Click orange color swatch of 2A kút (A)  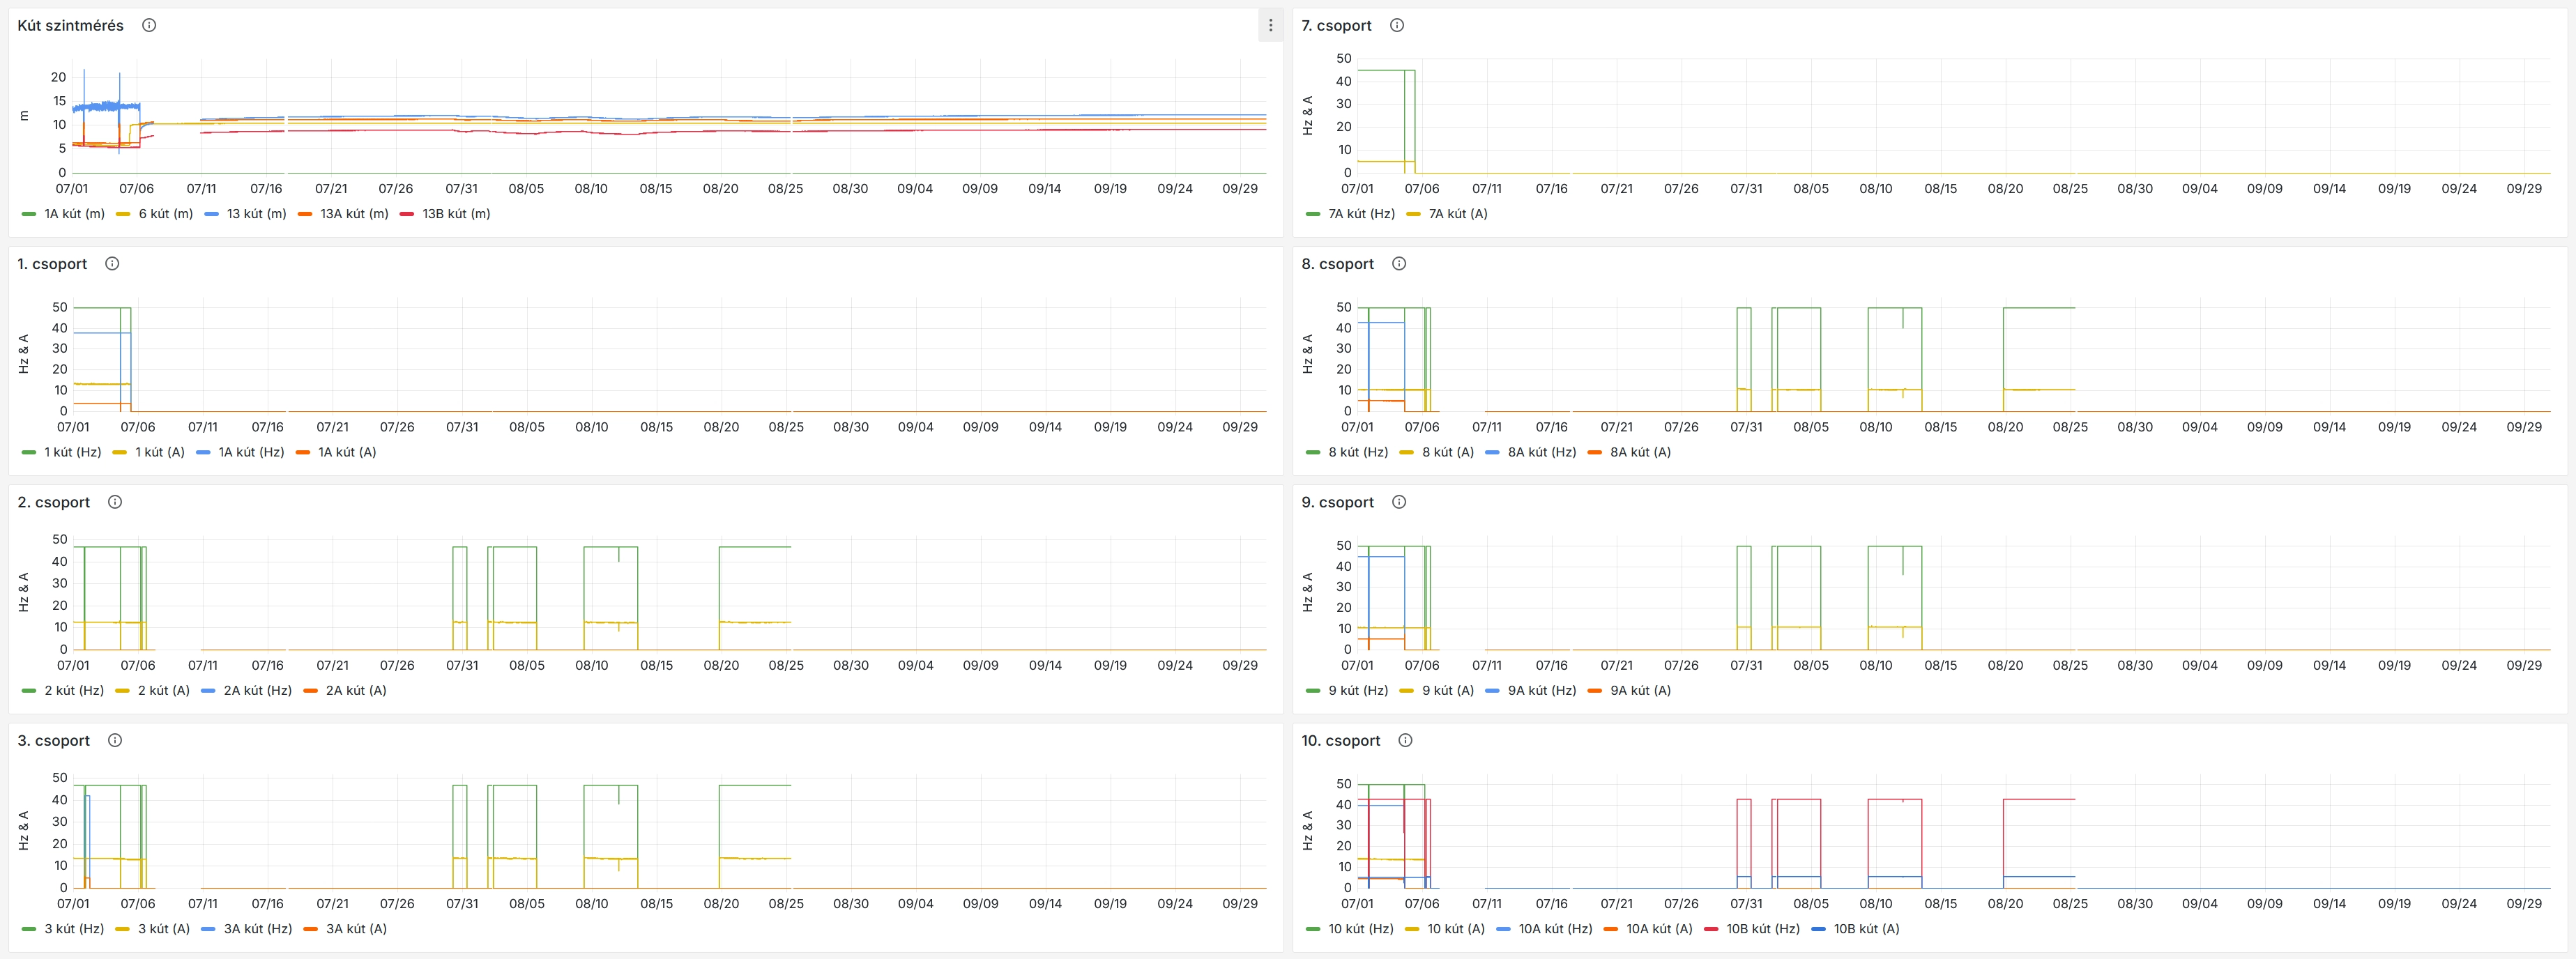click(x=310, y=691)
